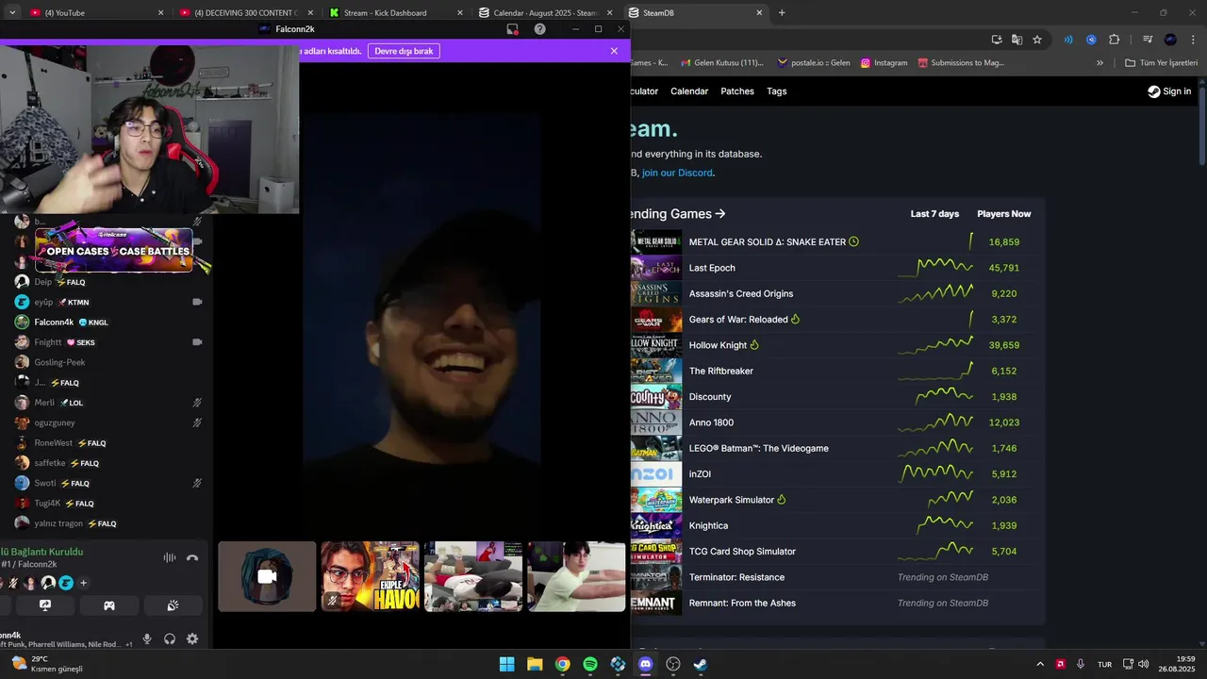Click the join our Discord link
The height and width of the screenshot is (679, 1207).
pos(677,173)
